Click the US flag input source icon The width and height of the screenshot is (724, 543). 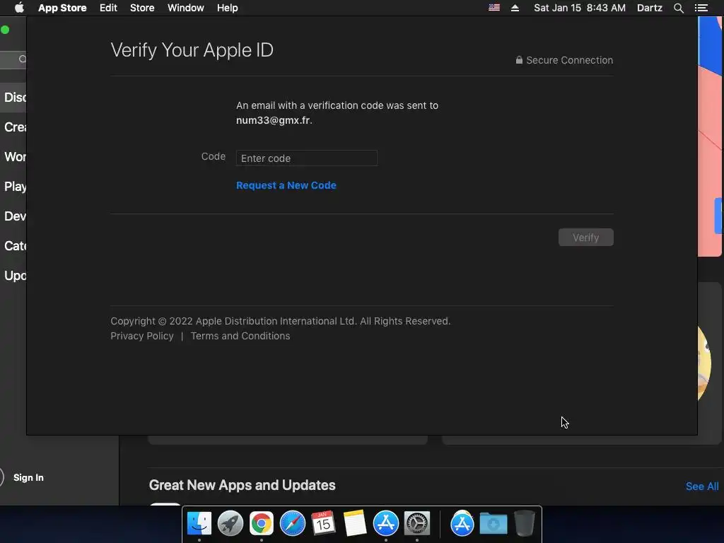click(x=494, y=8)
